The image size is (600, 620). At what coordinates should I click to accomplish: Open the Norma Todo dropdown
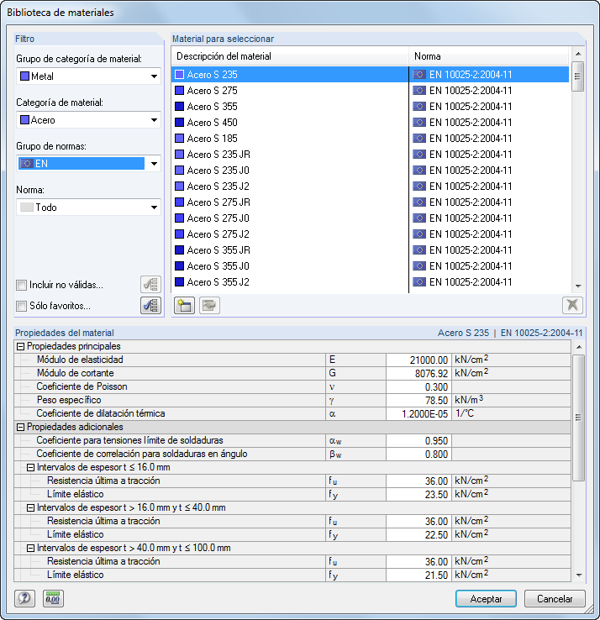88,208
